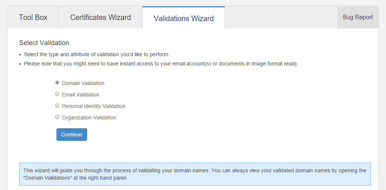Open the Tool Box tab

(33, 17)
